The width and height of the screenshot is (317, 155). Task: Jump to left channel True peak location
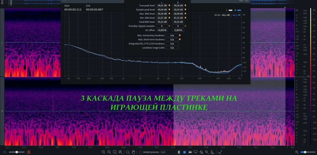point(169,5)
